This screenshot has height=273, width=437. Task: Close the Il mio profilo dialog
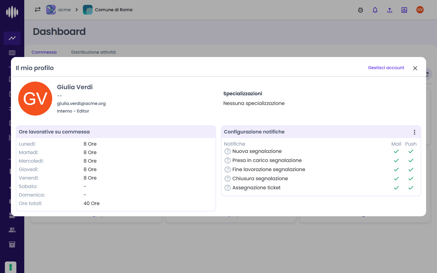coord(415,68)
